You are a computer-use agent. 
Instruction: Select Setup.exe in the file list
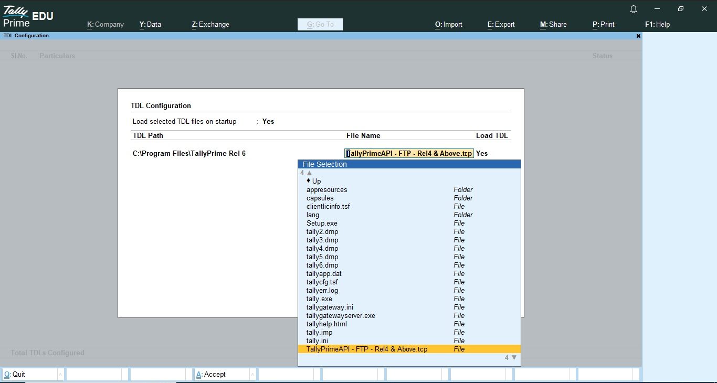click(409, 223)
